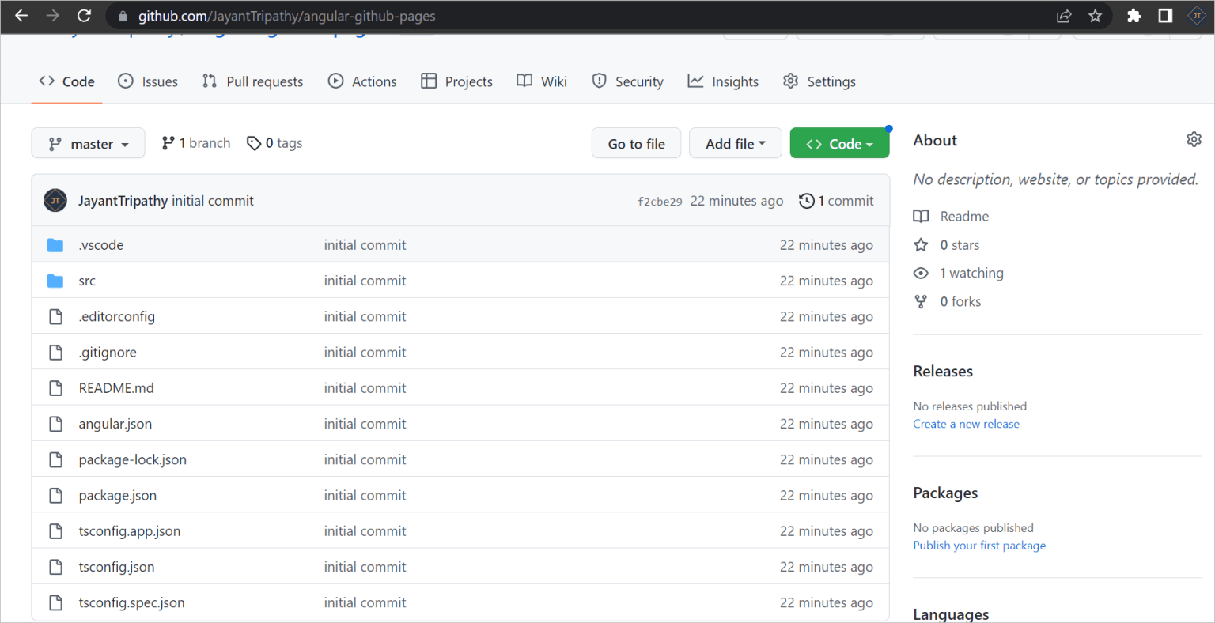This screenshot has height=623, width=1215.
Task: Click the star icon next to 0 stars
Action: (921, 245)
